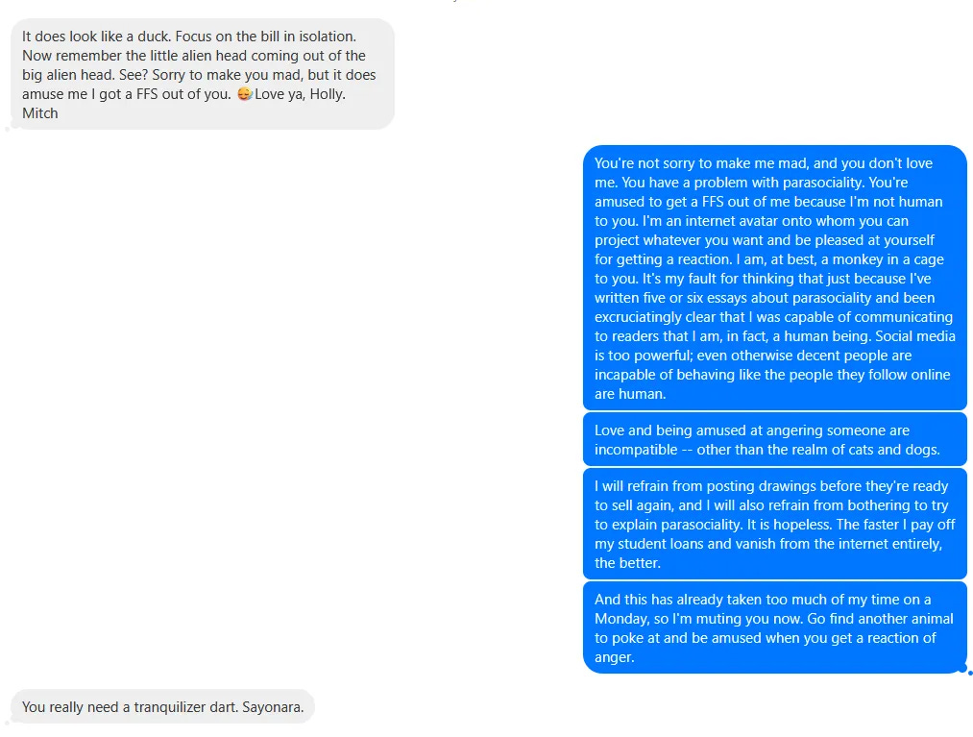
Task: Click the gray tail beside the 'tranquilizer dart' message
Action: 8,723
